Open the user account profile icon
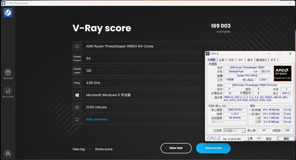296x160 pixels. click(x=8, y=153)
